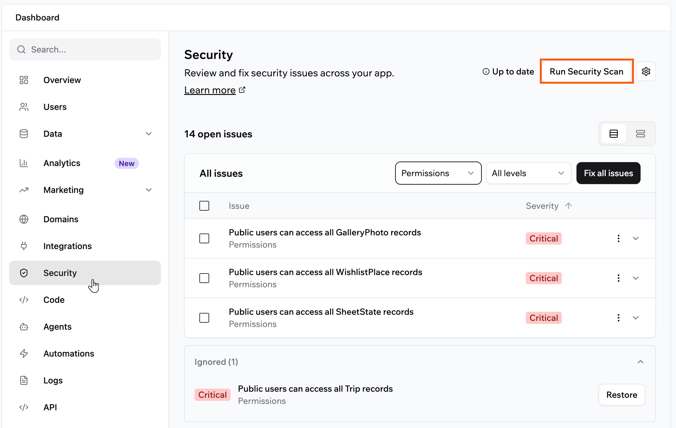Image resolution: width=676 pixels, height=428 pixels.
Task: Click the Analytics bar chart icon
Action: pyautogui.click(x=24, y=163)
